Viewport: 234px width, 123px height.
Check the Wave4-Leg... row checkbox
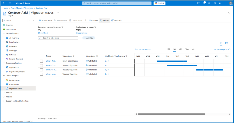click(x=41, y=74)
